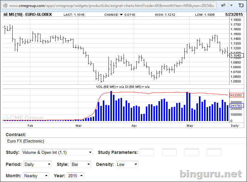Click the red 413350 open interest value
Viewport: 247px width, 182px height.
click(237, 95)
